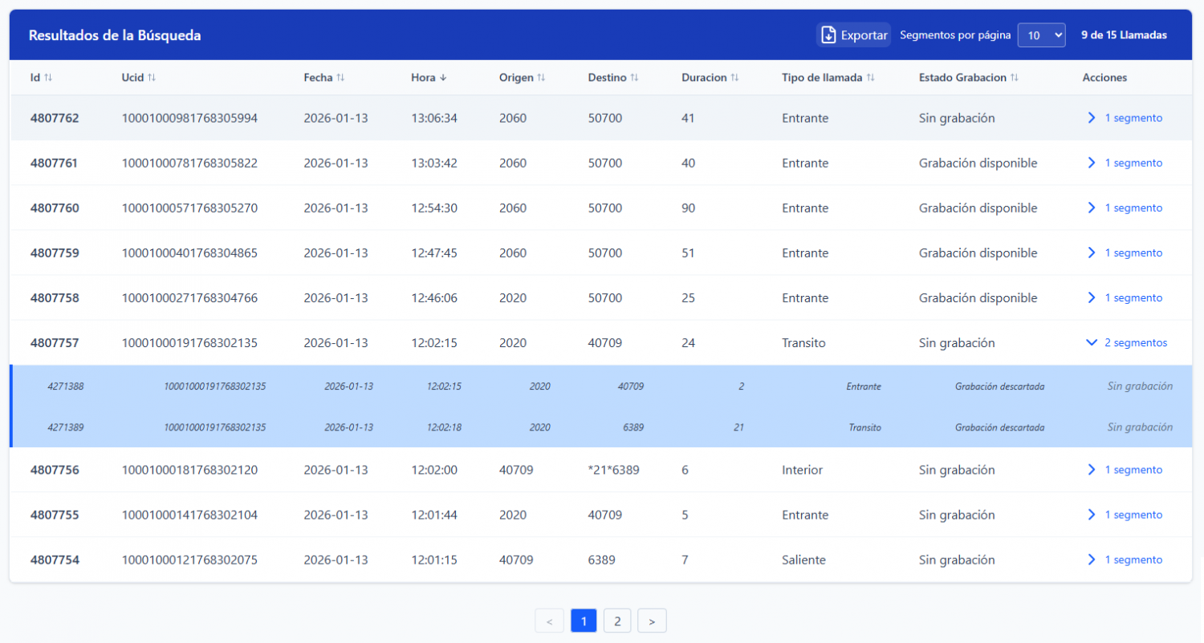Toggle Hora column sort arrow
This screenshot has width=1204, height=643.
coord(443,78)
